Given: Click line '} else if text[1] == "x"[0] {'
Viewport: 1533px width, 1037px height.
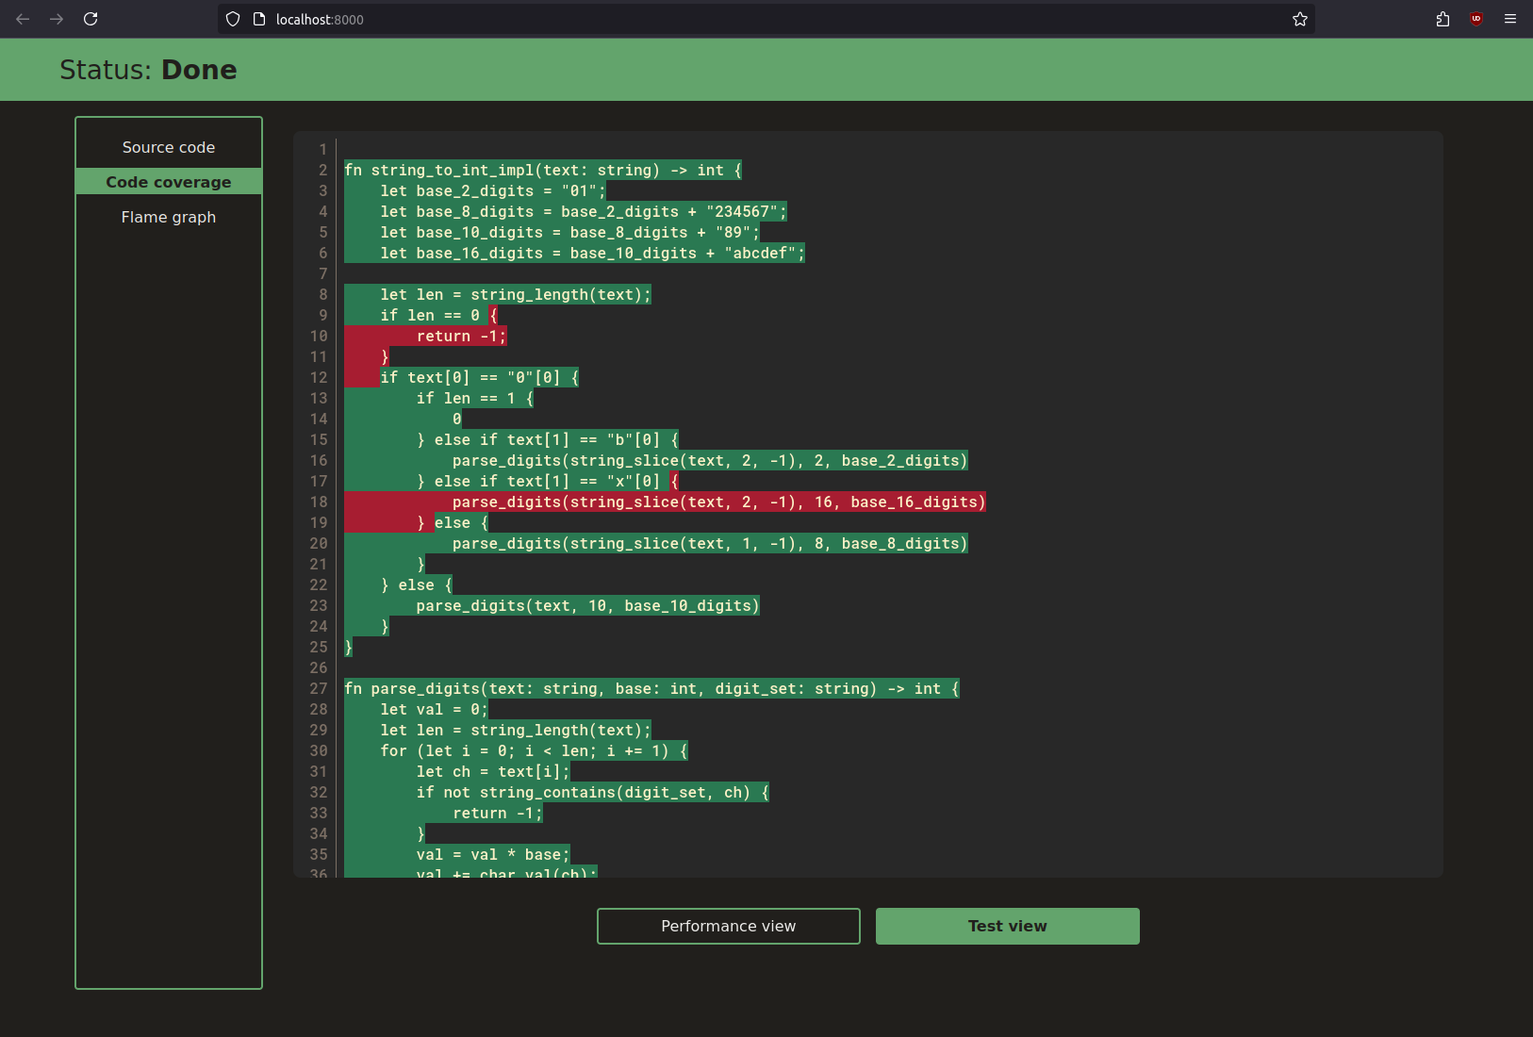Looking at the screenshot, I should click(547, 481).
